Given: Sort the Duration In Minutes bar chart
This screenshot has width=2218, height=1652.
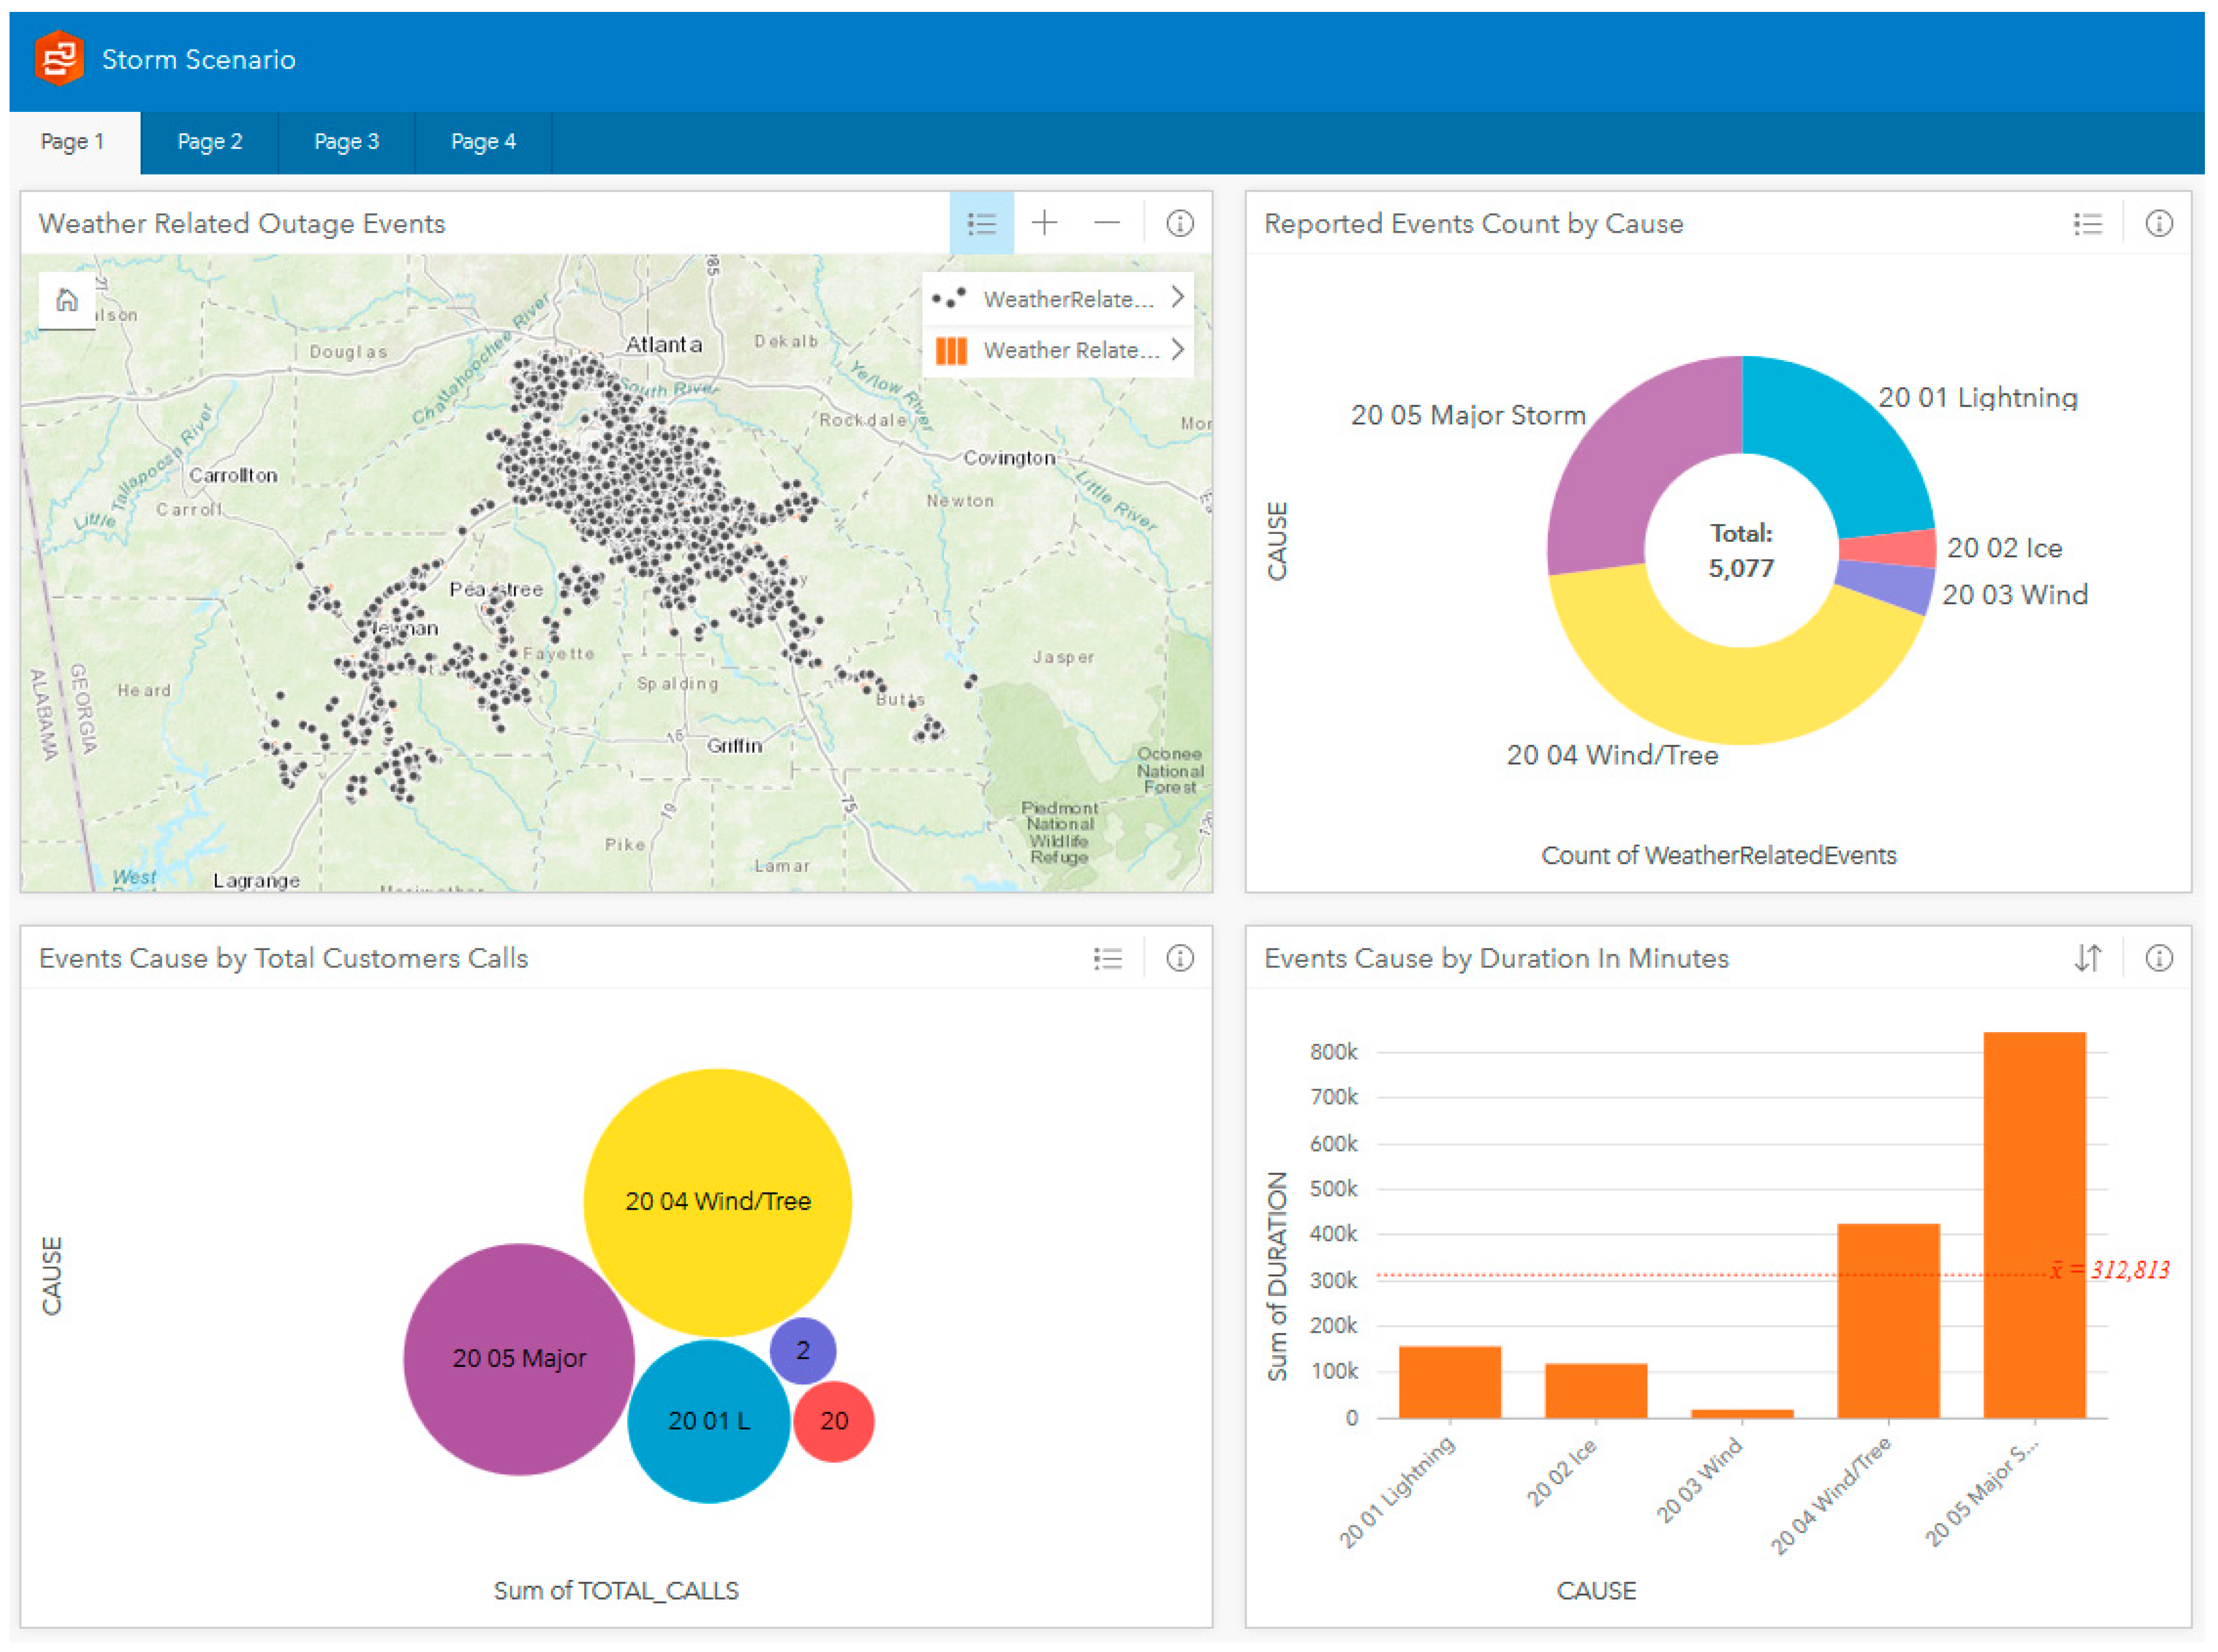Looking at the screenshot, I should coord(2087,958).
